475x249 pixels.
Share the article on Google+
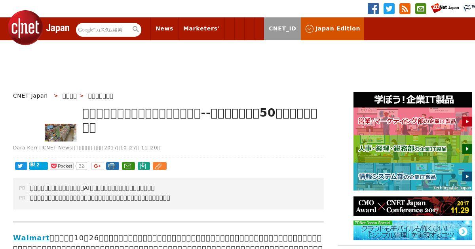[98, 166]
